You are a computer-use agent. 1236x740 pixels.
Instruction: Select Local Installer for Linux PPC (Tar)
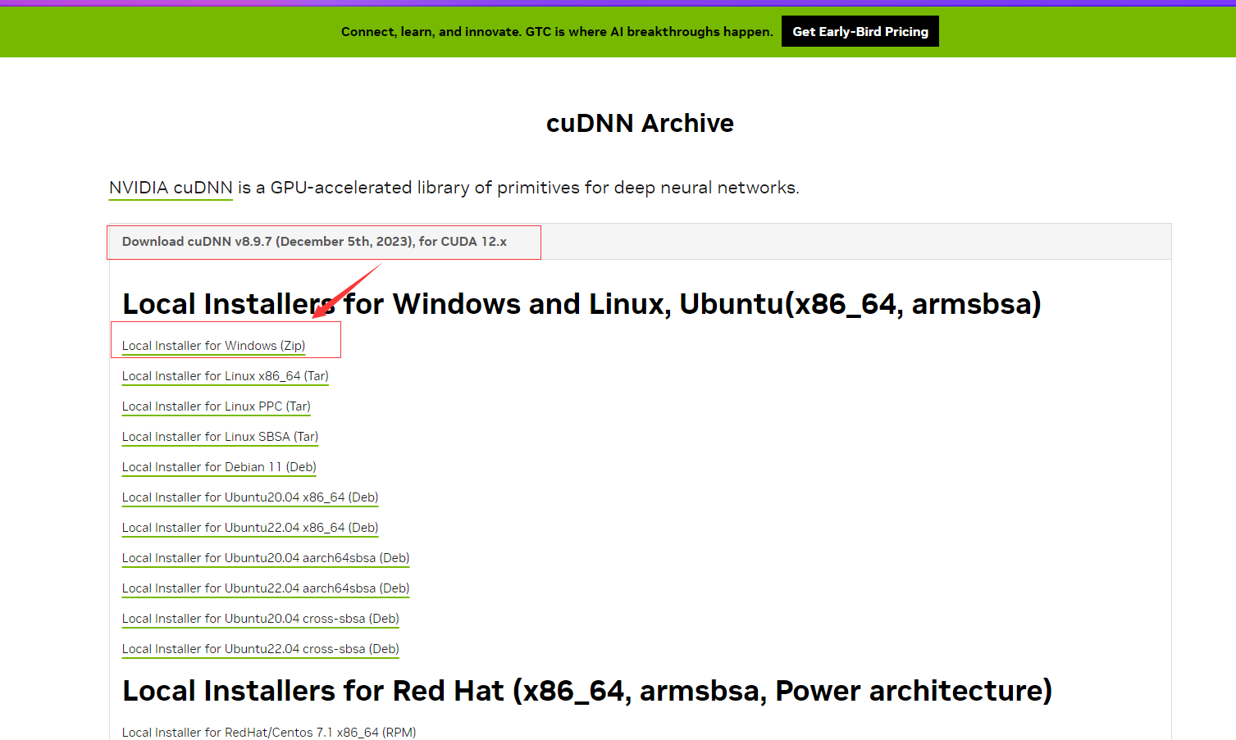coord(216,406)
